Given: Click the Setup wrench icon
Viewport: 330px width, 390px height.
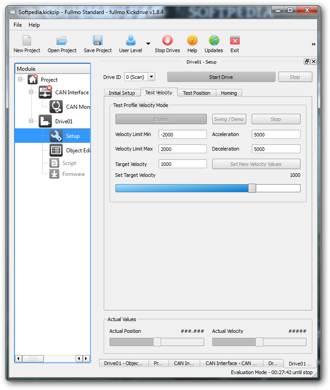Looking at the screenshot, I should [x=56, y=136].
